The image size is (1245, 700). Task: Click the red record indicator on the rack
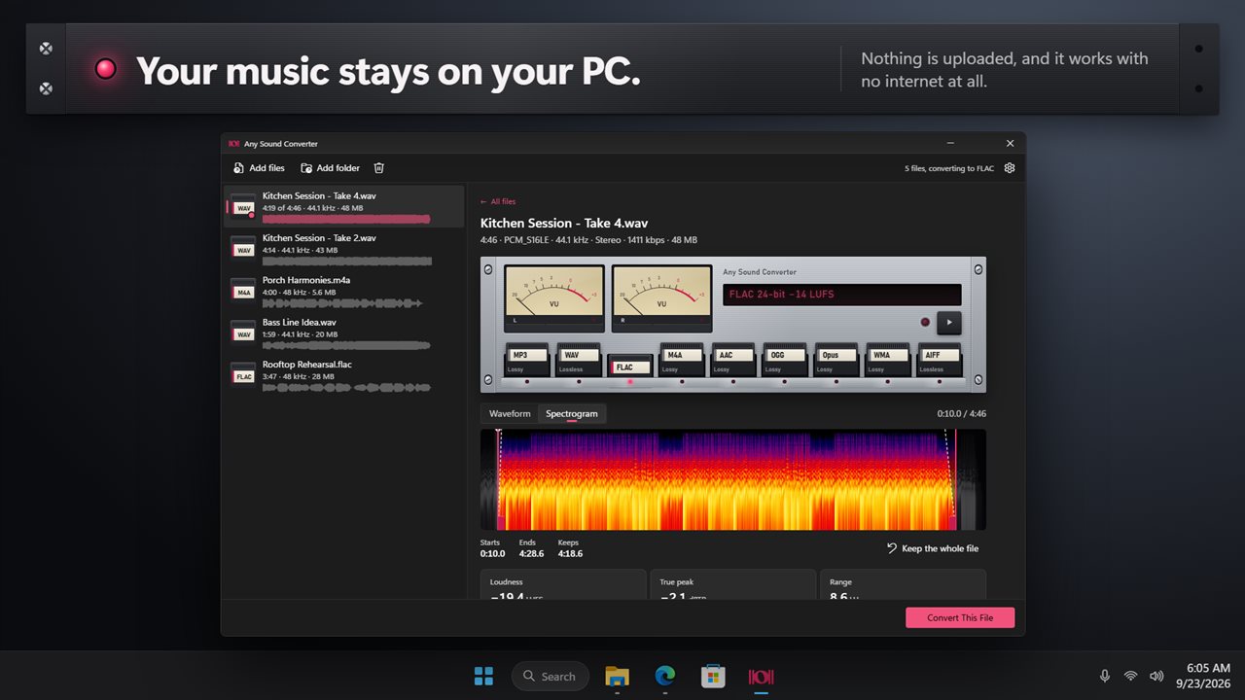pyautogui.click(x=925, y=323)
